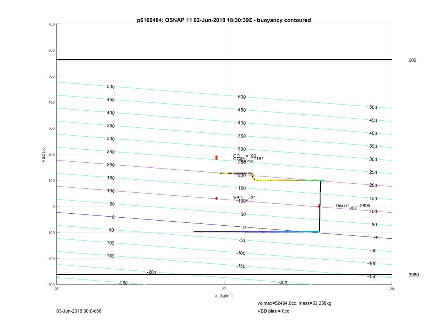This screenshot has height=320, width=433.
Task: Click the black vertical segment of the dive trace
Action: click(320, 206)
